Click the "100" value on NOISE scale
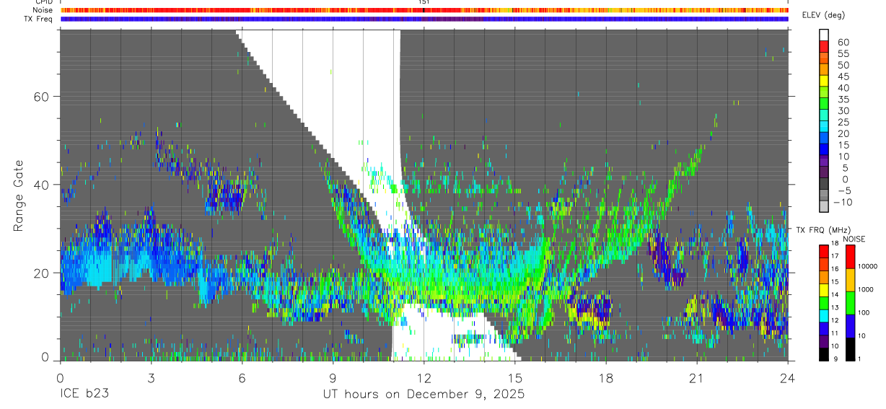The width and height of the screenshot is (886, 409). (x=864, y=312)
